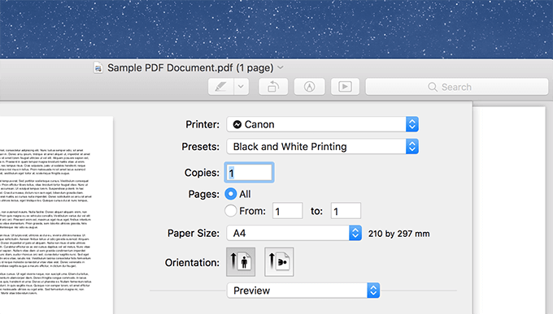Select the All pages radio button
The image size is (553, 314).
(x=231, y=194)
